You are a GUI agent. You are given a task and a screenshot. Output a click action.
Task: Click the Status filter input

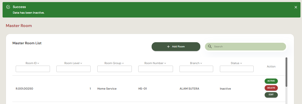coord(237,69)
